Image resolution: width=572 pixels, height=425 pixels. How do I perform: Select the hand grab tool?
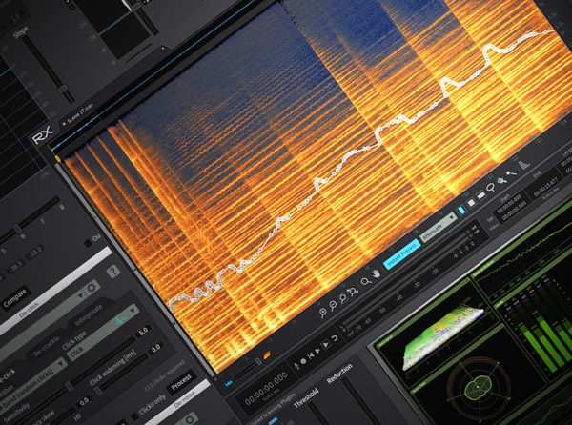tap(377, 273)
